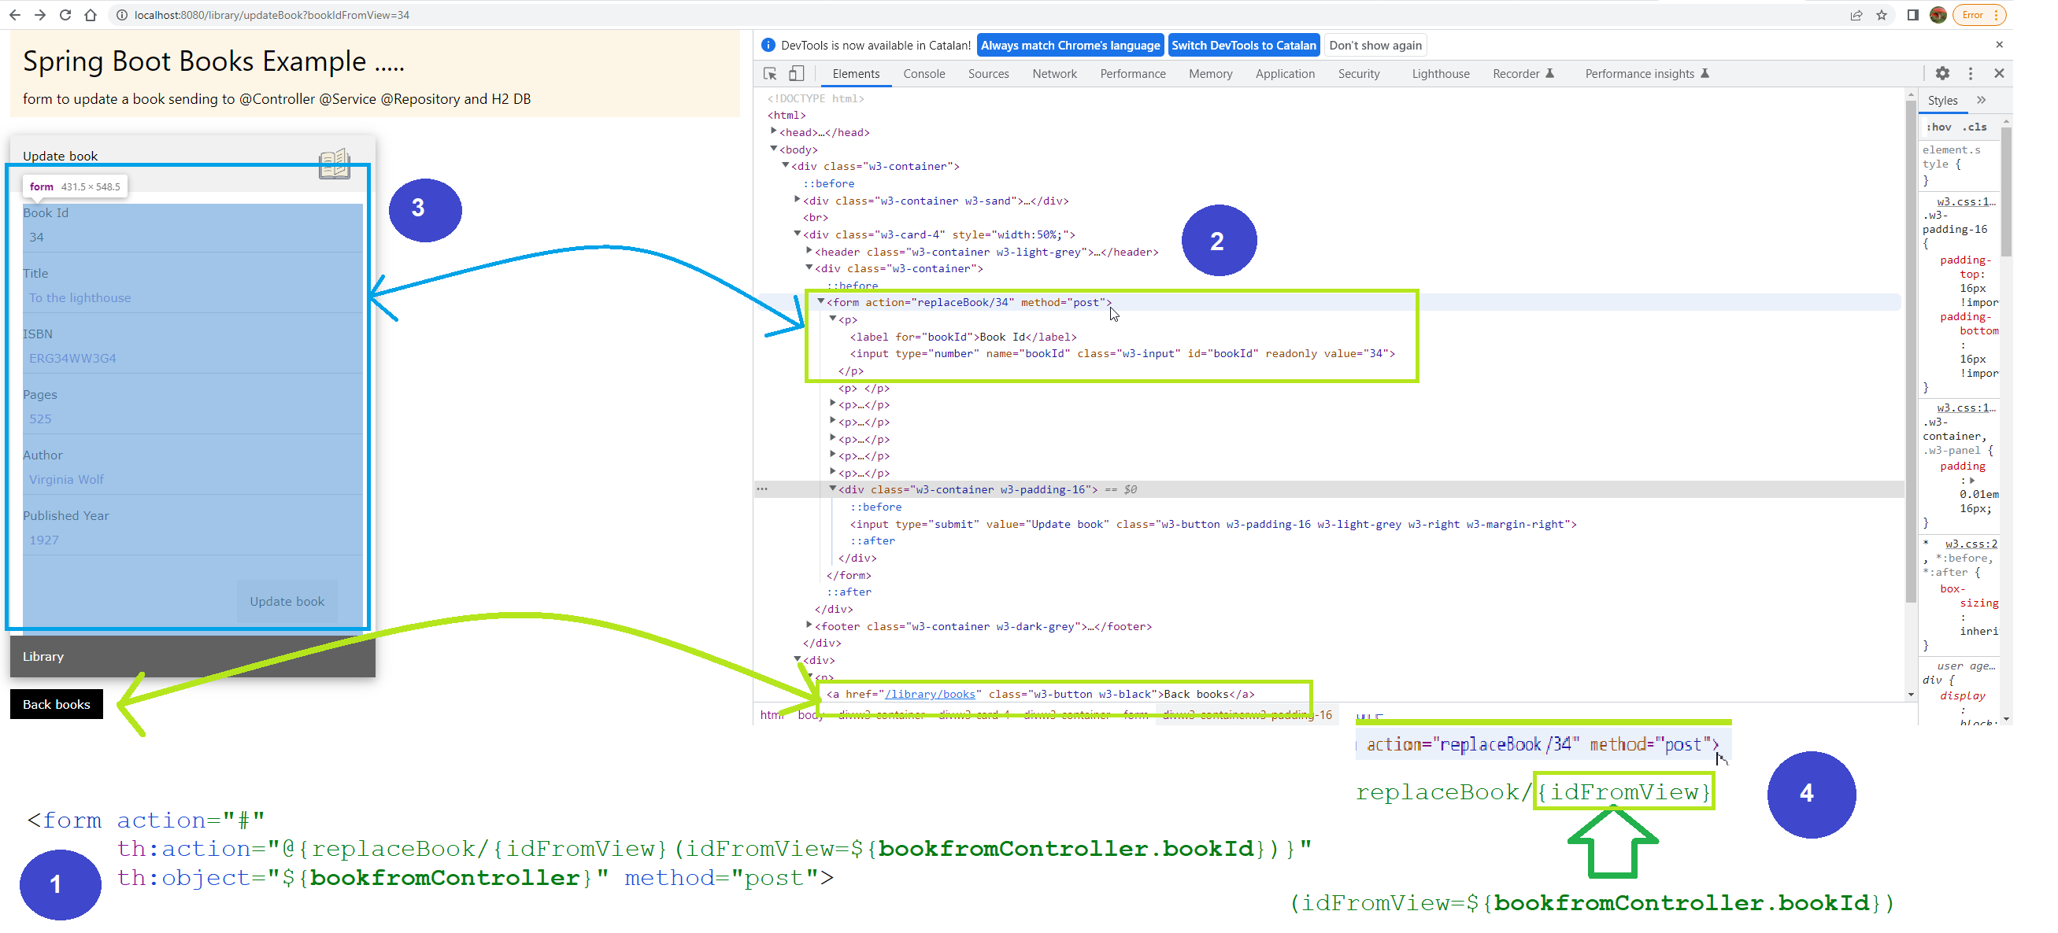Open the Chrome profile avatar

tap(1938, 15)
